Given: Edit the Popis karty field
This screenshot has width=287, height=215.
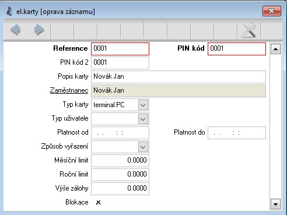Looking at the screenshot, I should coord(178,77).
